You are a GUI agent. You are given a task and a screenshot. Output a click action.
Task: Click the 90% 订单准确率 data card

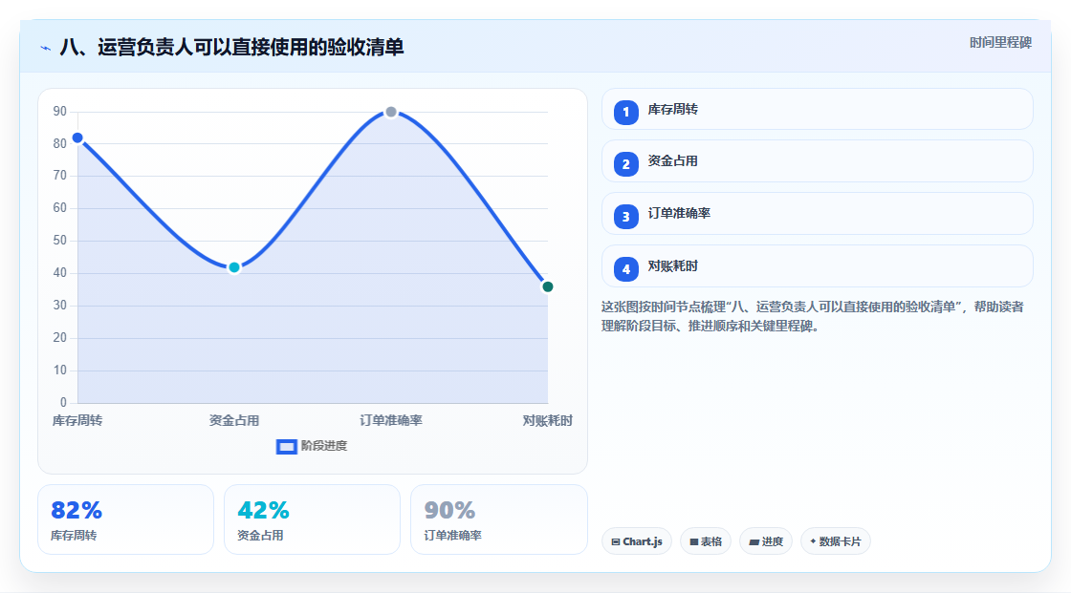pos(498,520)
